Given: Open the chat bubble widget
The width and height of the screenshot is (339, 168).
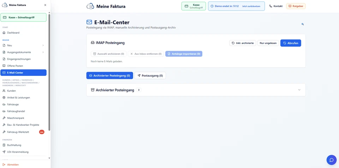Looking at the screenshot, I should (332, 160).
